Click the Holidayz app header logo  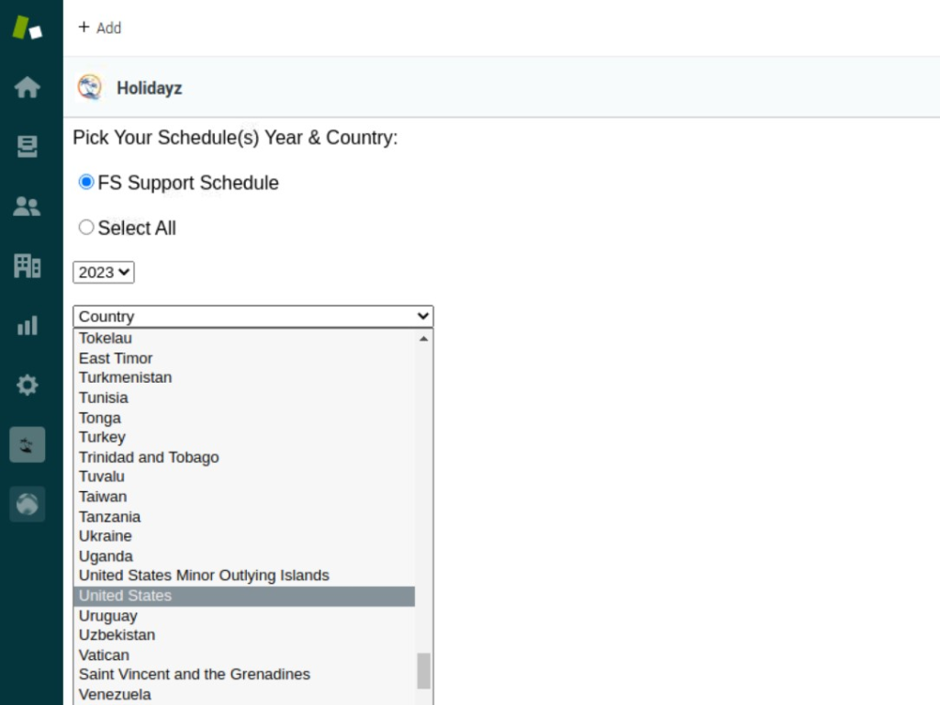pyautogui.click(x=90, y=87)
